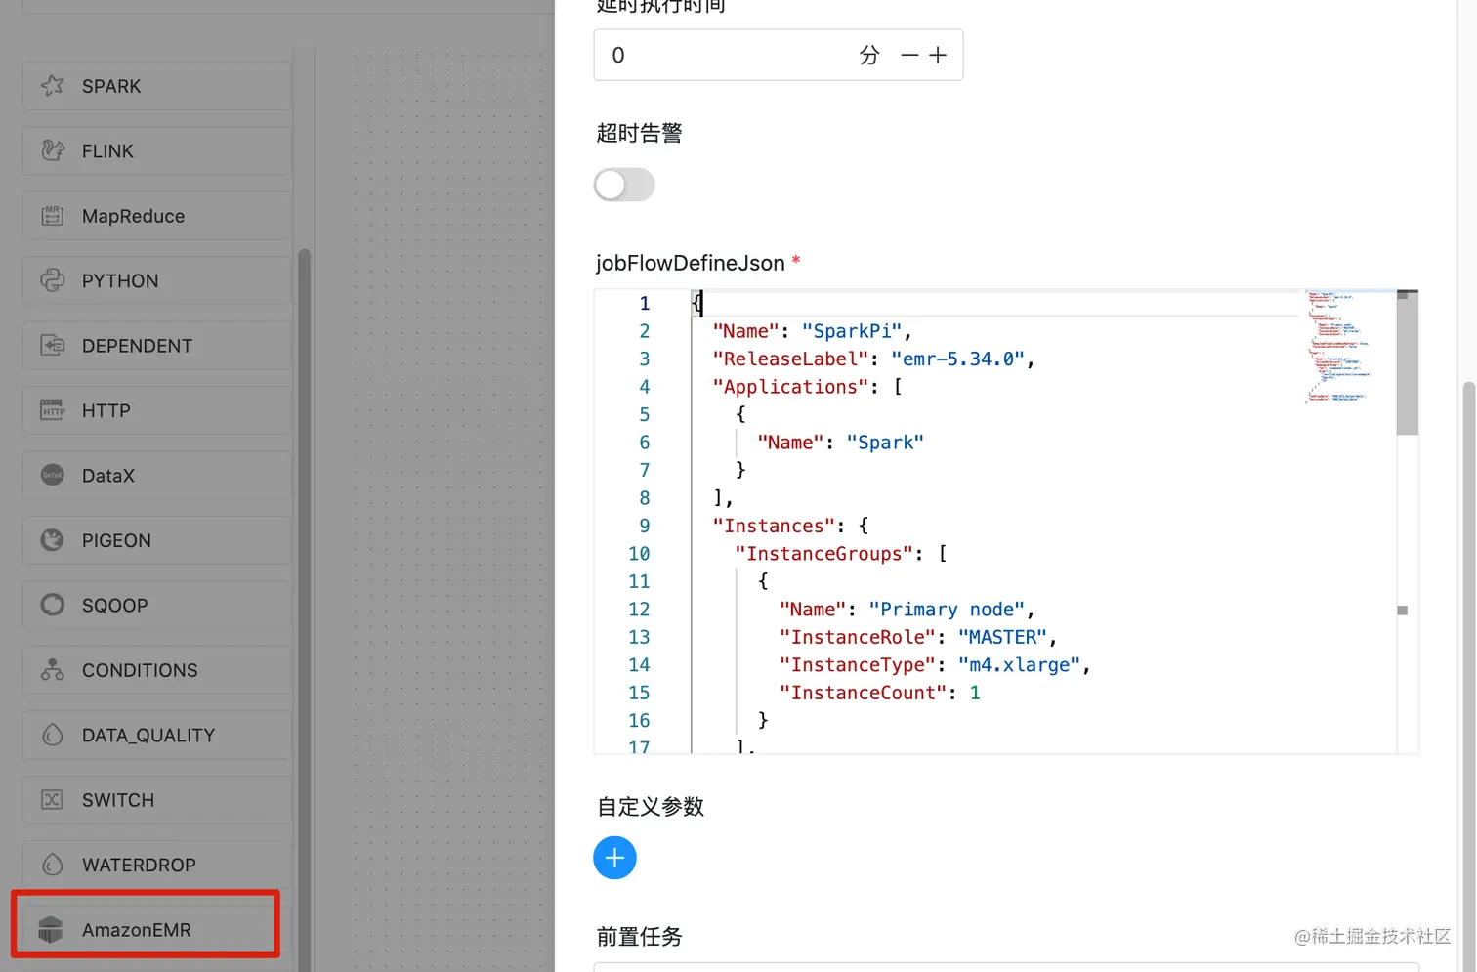Click the InstanceCount value 1

975,693
